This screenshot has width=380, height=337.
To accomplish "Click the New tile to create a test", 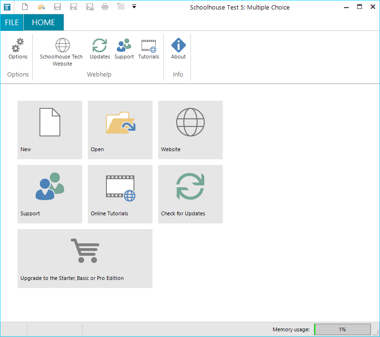I will point(50,130).
